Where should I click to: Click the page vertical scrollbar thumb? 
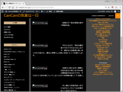121,43
